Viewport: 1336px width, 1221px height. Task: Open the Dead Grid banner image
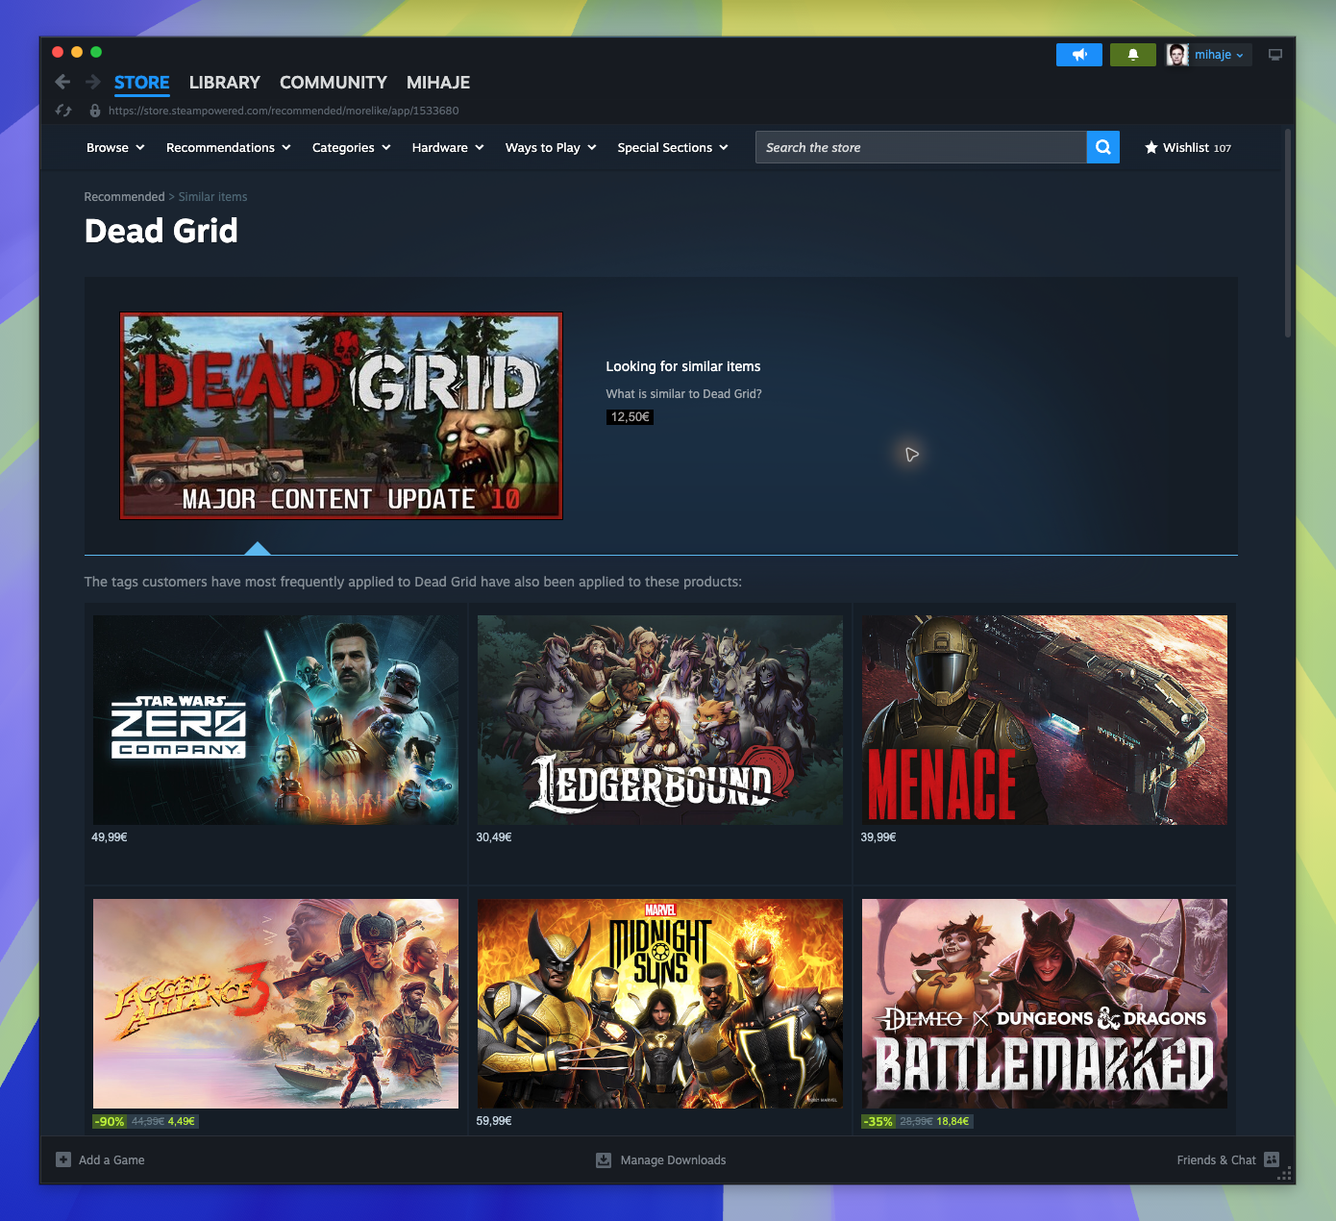pyautogui.click(x=341, y=415)
